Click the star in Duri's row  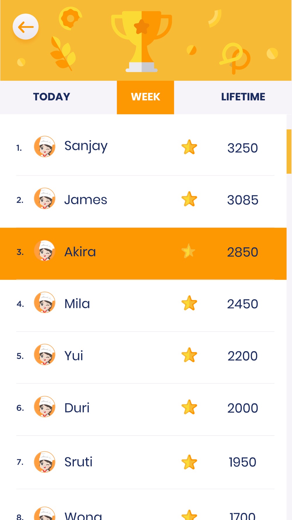tap(189, 407)
